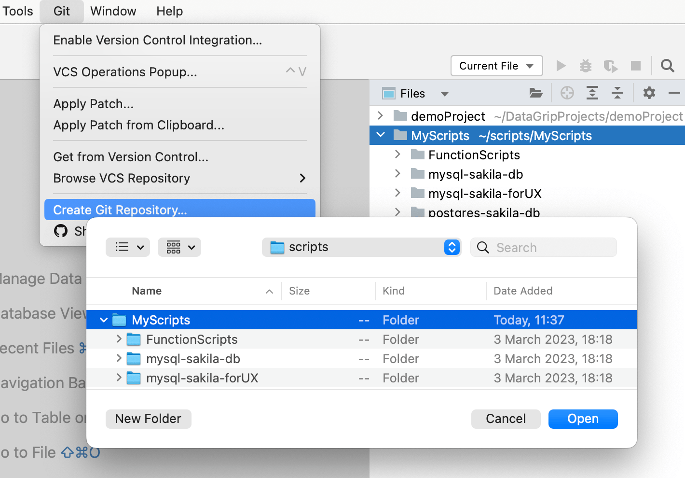685x478 pixels.
Task: Click the Collapse All icon
Action: click(617, 93)
